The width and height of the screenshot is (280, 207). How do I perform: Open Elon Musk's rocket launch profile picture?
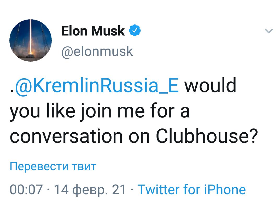[31, 40]
